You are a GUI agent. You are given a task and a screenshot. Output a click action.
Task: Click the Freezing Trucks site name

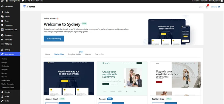14,1
